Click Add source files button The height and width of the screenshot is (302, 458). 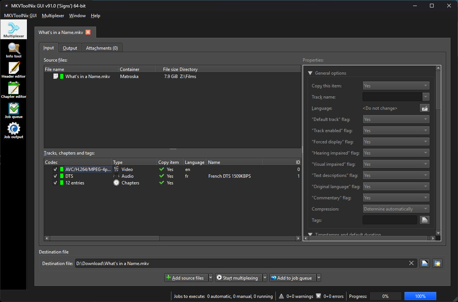point(186,278)
